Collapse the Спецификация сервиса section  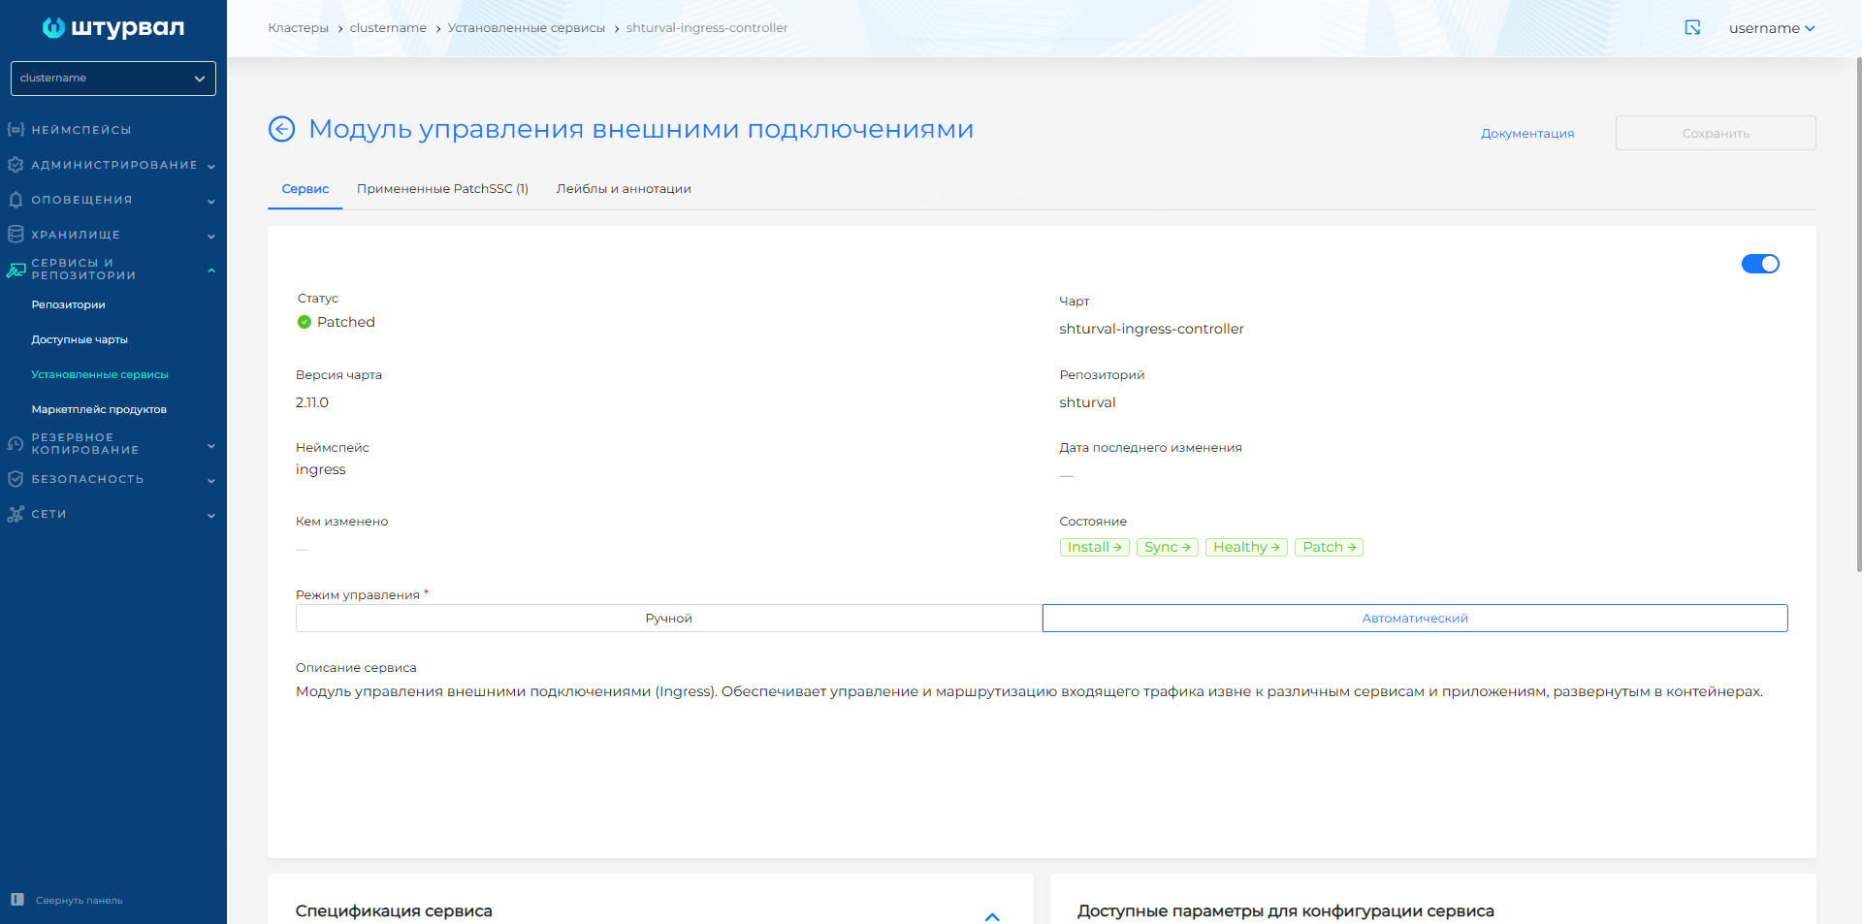(992, 915)
